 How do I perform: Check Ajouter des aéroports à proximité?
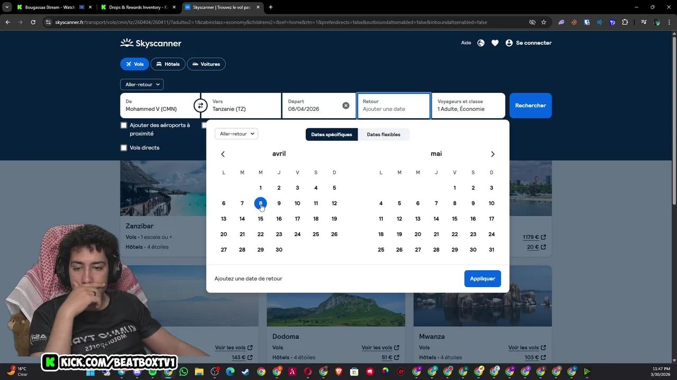pos(124,126)
